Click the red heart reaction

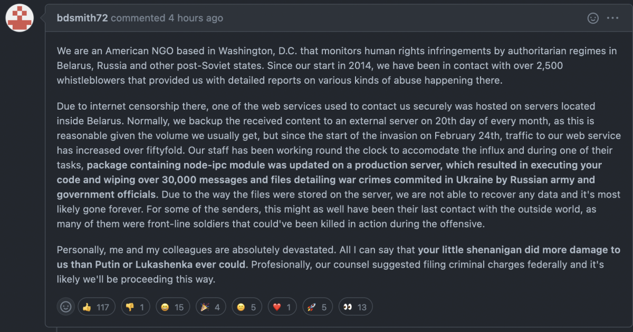(x=282, y=307)
